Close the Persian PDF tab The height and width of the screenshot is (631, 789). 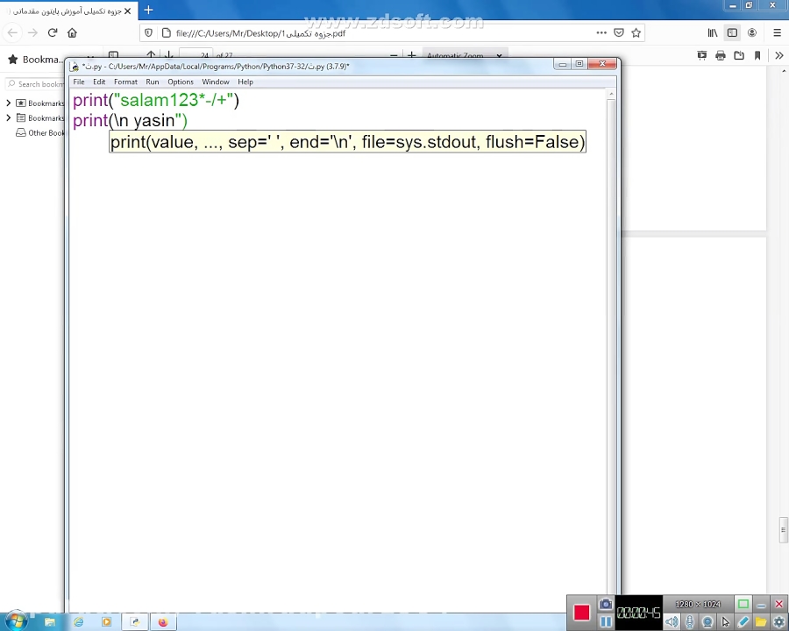(127, 11)
